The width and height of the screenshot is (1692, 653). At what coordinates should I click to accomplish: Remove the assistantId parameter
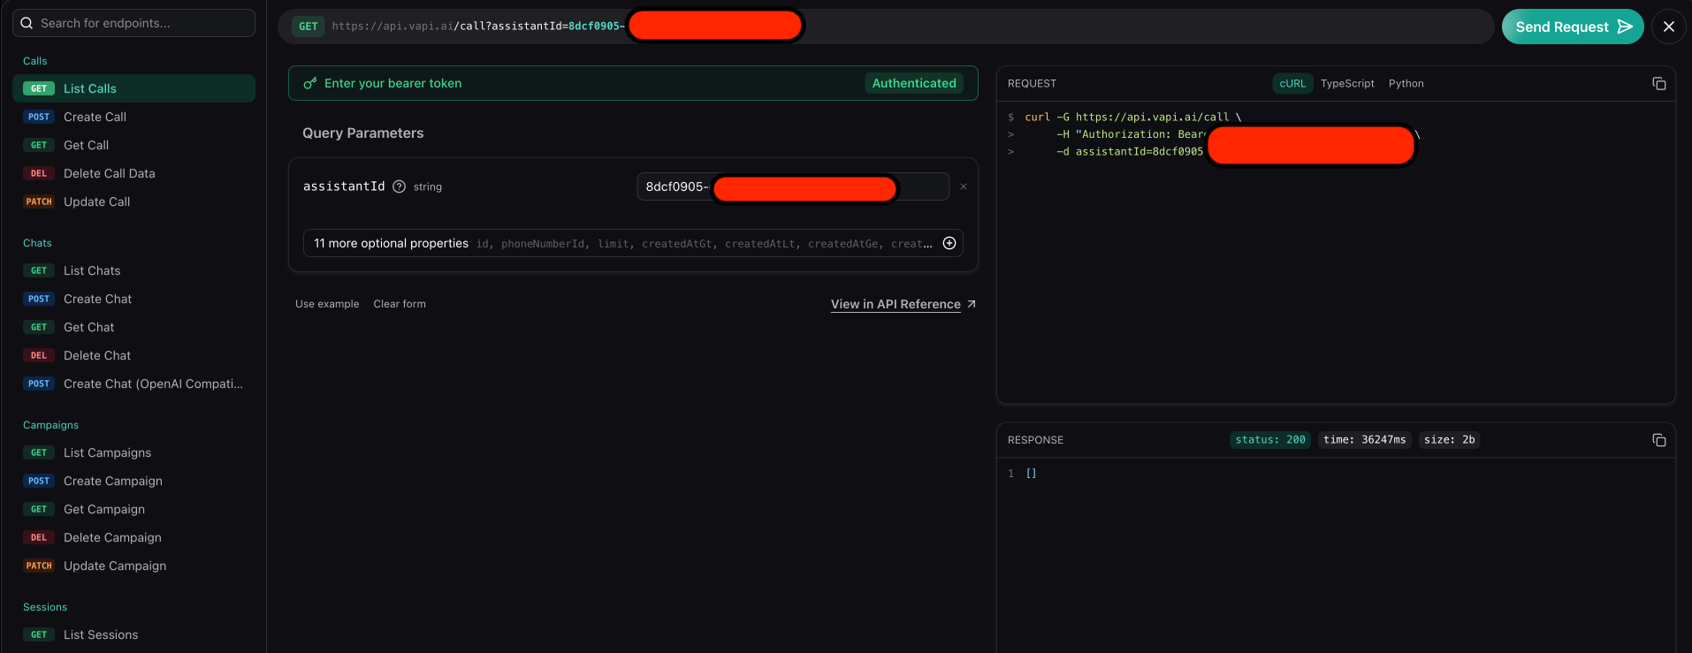(x=964, y=186)
